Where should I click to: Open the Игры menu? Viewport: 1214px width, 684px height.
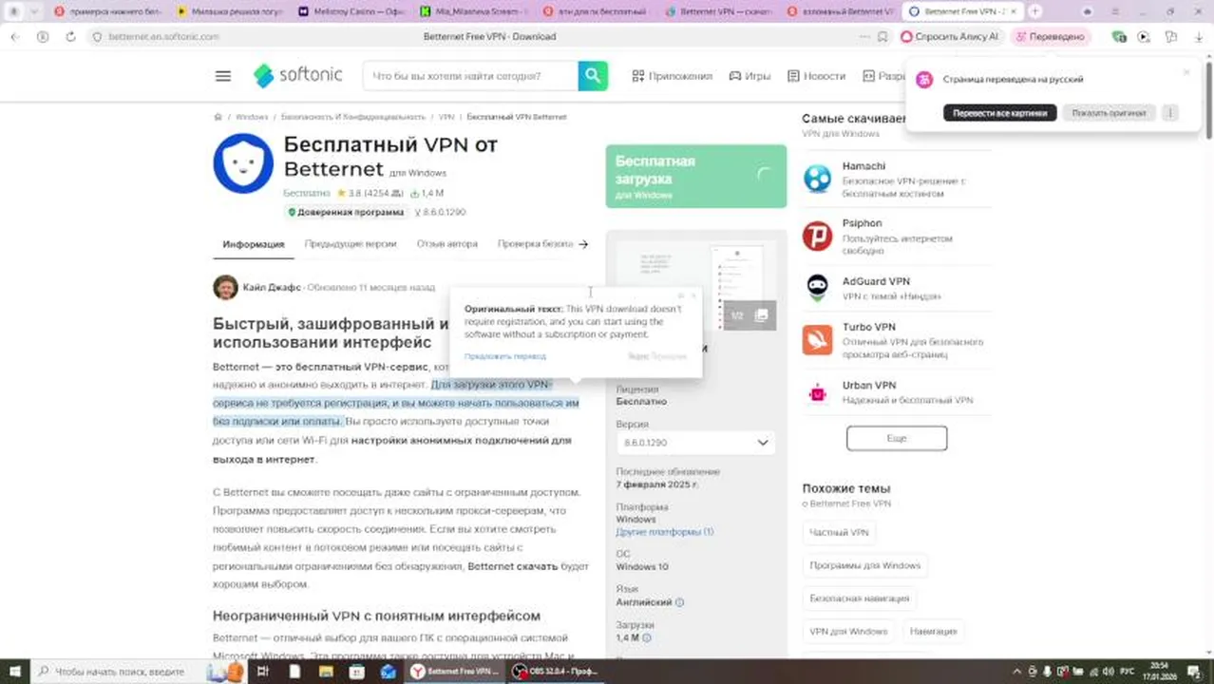pyautogui.click(x=749, y=76)
